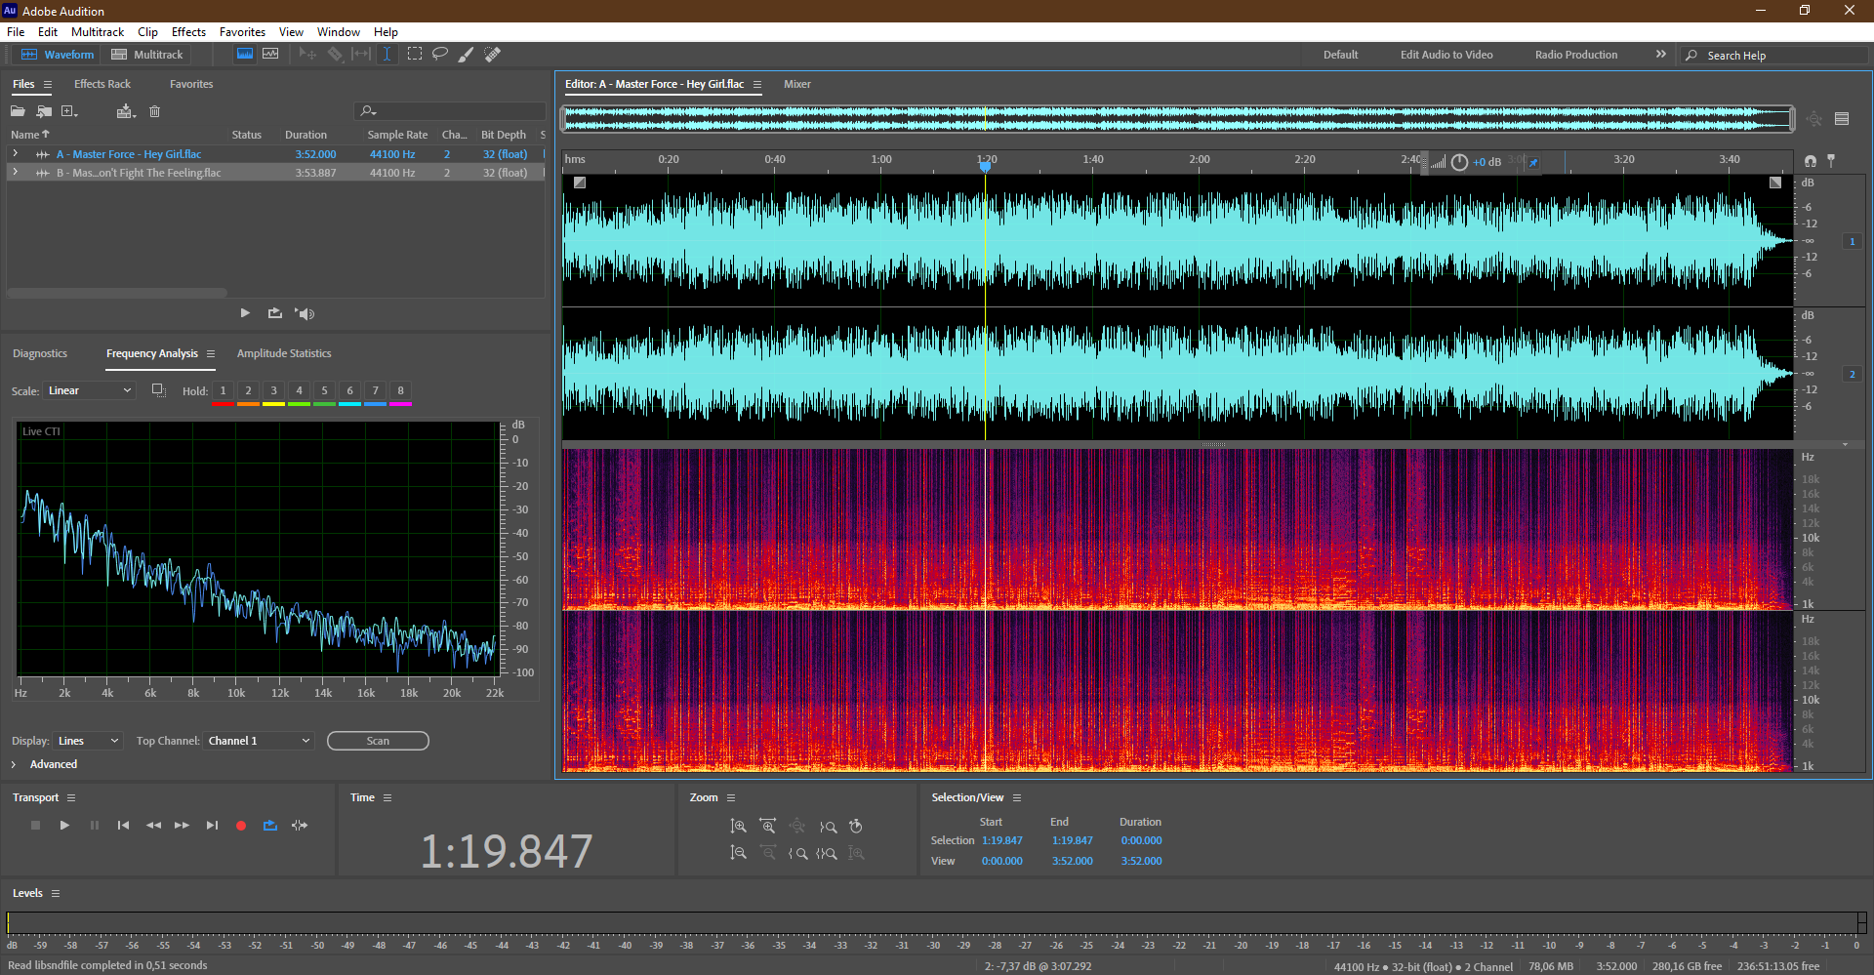Click the Play transport button
This screenshot has width=1874, height=975.
tap(64, 826)
